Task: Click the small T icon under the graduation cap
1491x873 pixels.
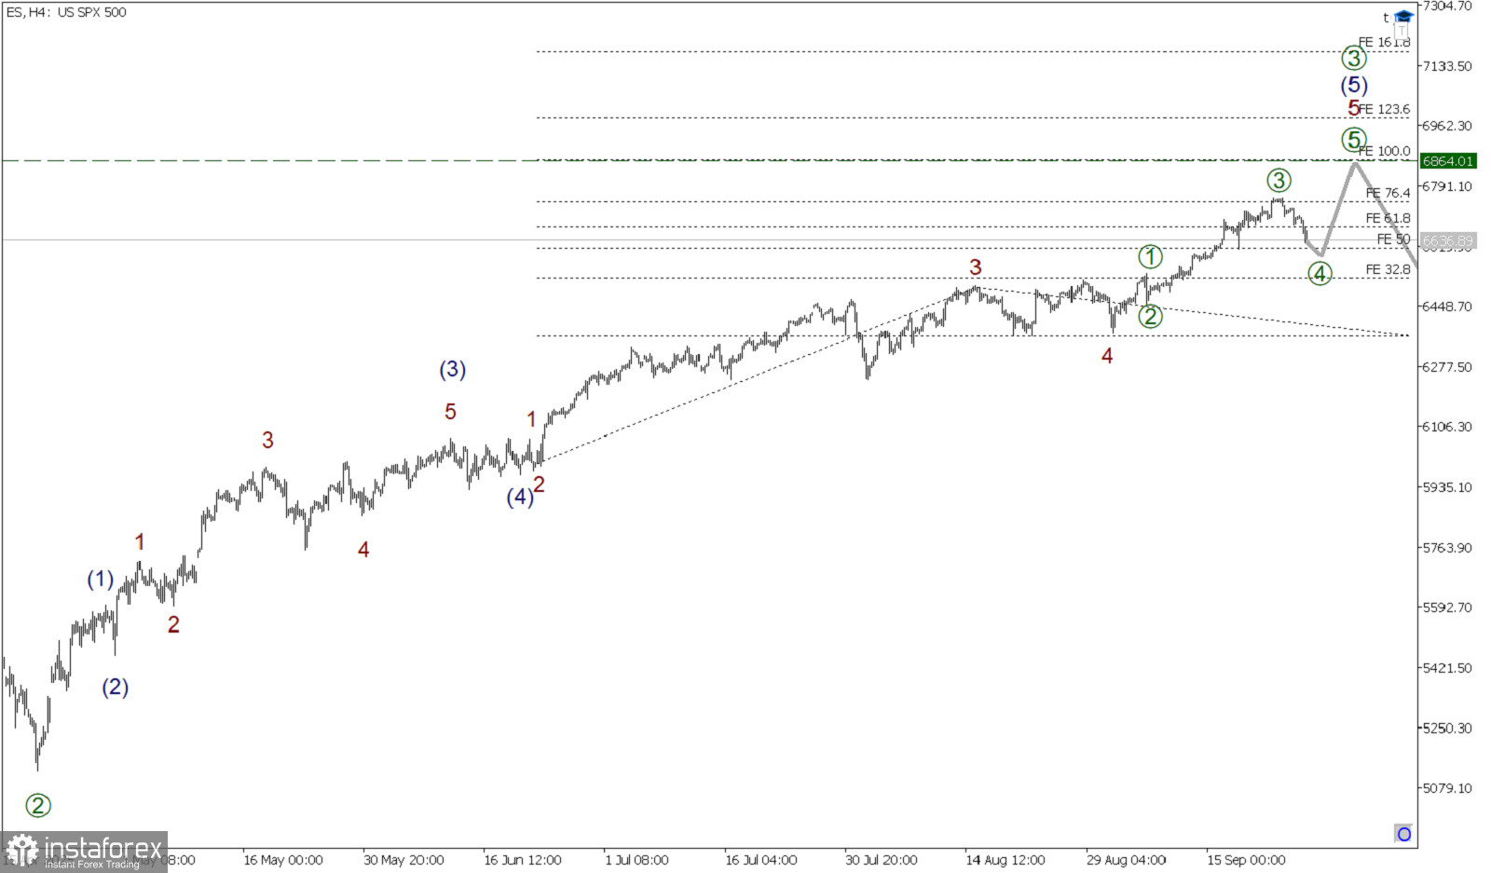Action: [x=1402, y=31]
